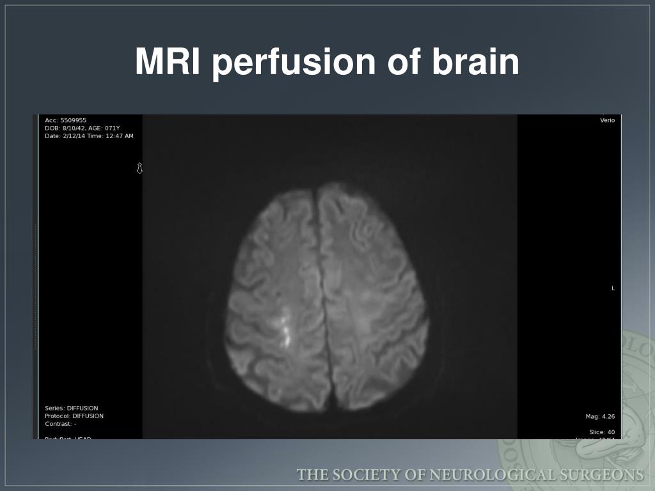Click the 'Series: DIFFUSION' label
The width and height of the screenshot is (655, 491).
(x=72, y=409)
